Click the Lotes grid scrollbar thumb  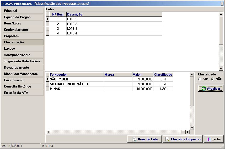tap(221, 30)
